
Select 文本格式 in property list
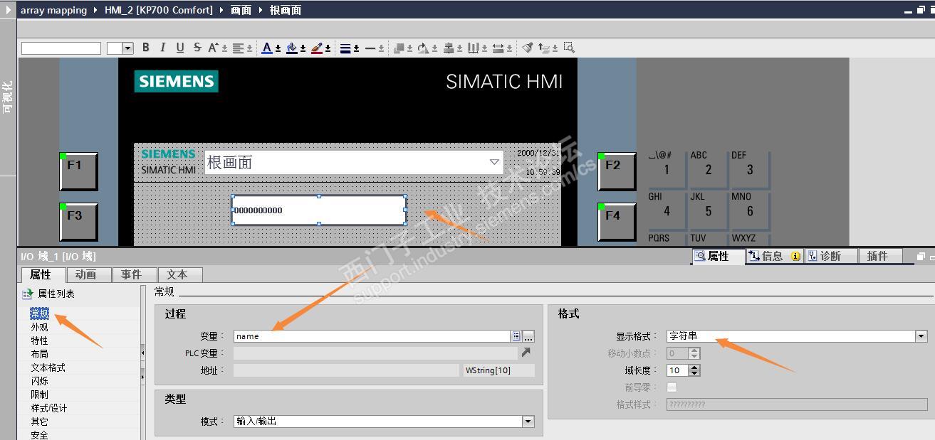pyautogui.click(x=48, y=367)
